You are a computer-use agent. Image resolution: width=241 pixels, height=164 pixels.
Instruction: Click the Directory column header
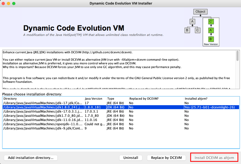(x=43, y=99)
